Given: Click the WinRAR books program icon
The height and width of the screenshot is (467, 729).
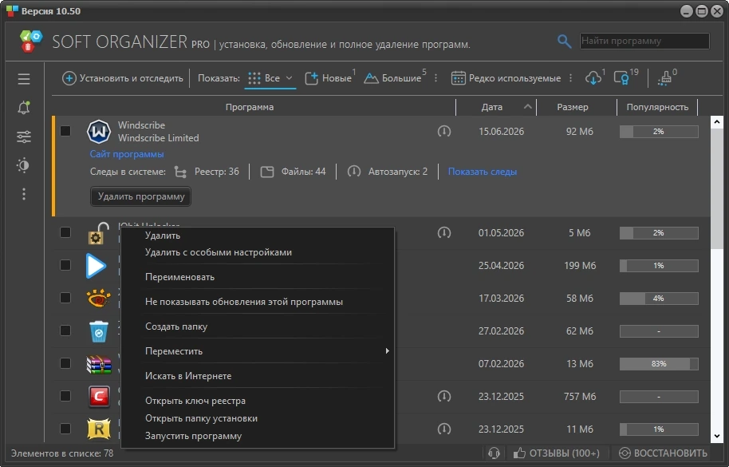Looking at the screenshot, I should (99, 364).
